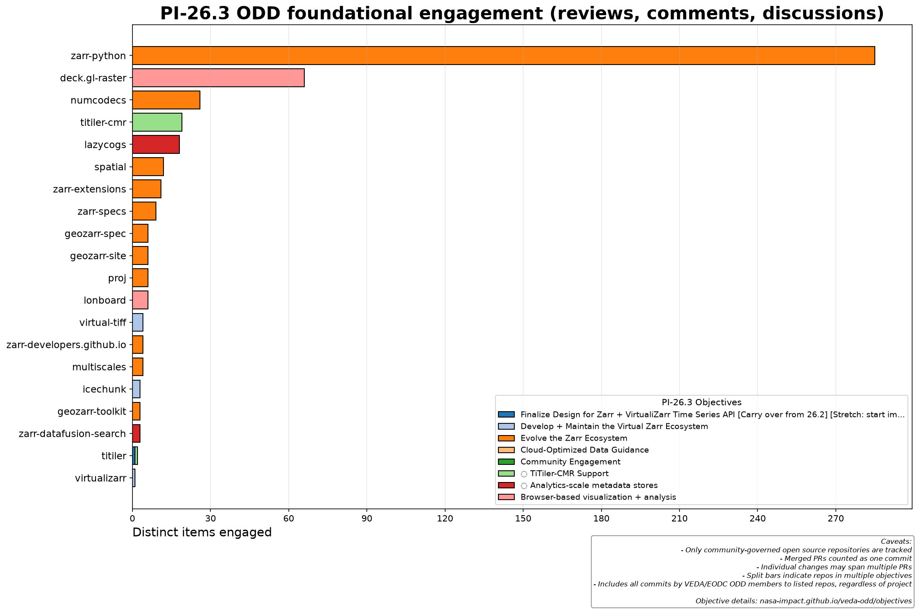The image size is (918, 612).
Task: Click light blue swatch for Virtual Zarr Ecosystem
Action: (506, 426)
